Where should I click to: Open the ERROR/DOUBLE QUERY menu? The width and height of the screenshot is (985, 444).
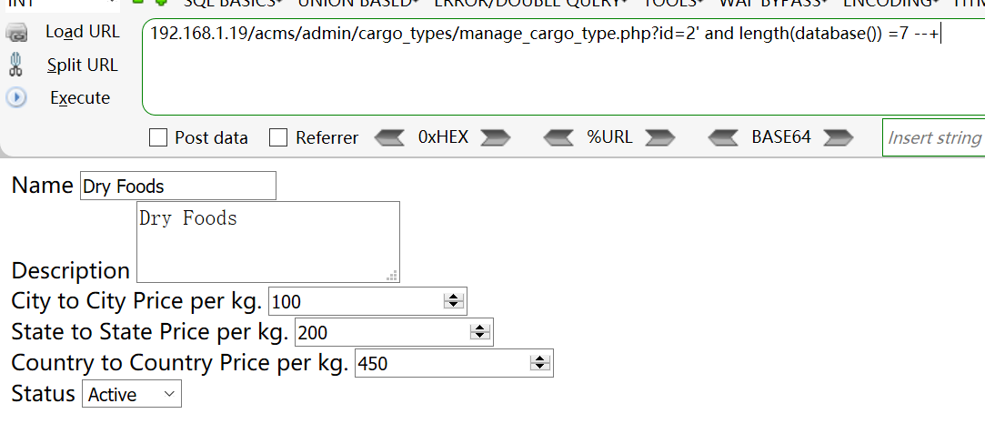click(531, 3)
